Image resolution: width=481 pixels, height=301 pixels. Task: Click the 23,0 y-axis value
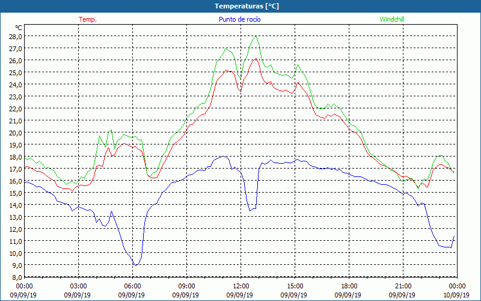click(16, 97)
